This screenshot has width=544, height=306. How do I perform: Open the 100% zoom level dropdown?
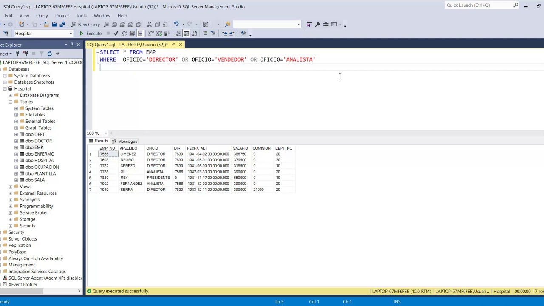tap(105, 133)
